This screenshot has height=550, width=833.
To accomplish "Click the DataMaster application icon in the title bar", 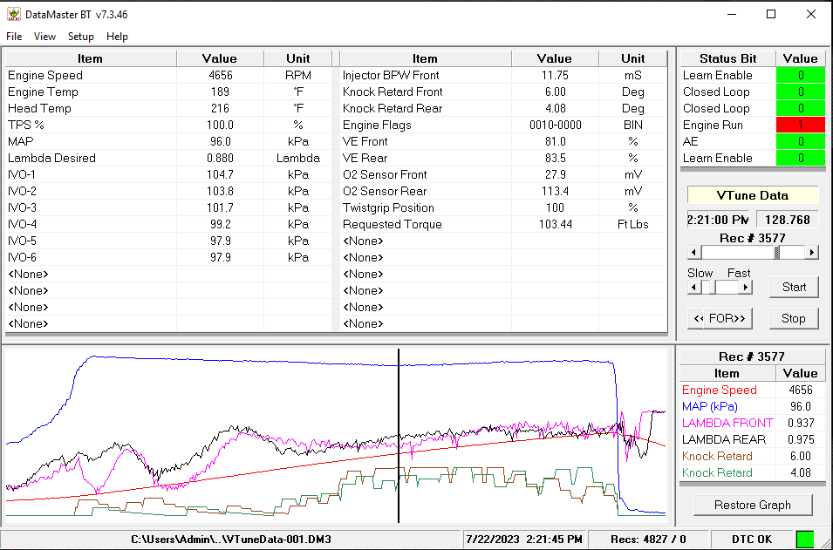I will coord(14,14).
